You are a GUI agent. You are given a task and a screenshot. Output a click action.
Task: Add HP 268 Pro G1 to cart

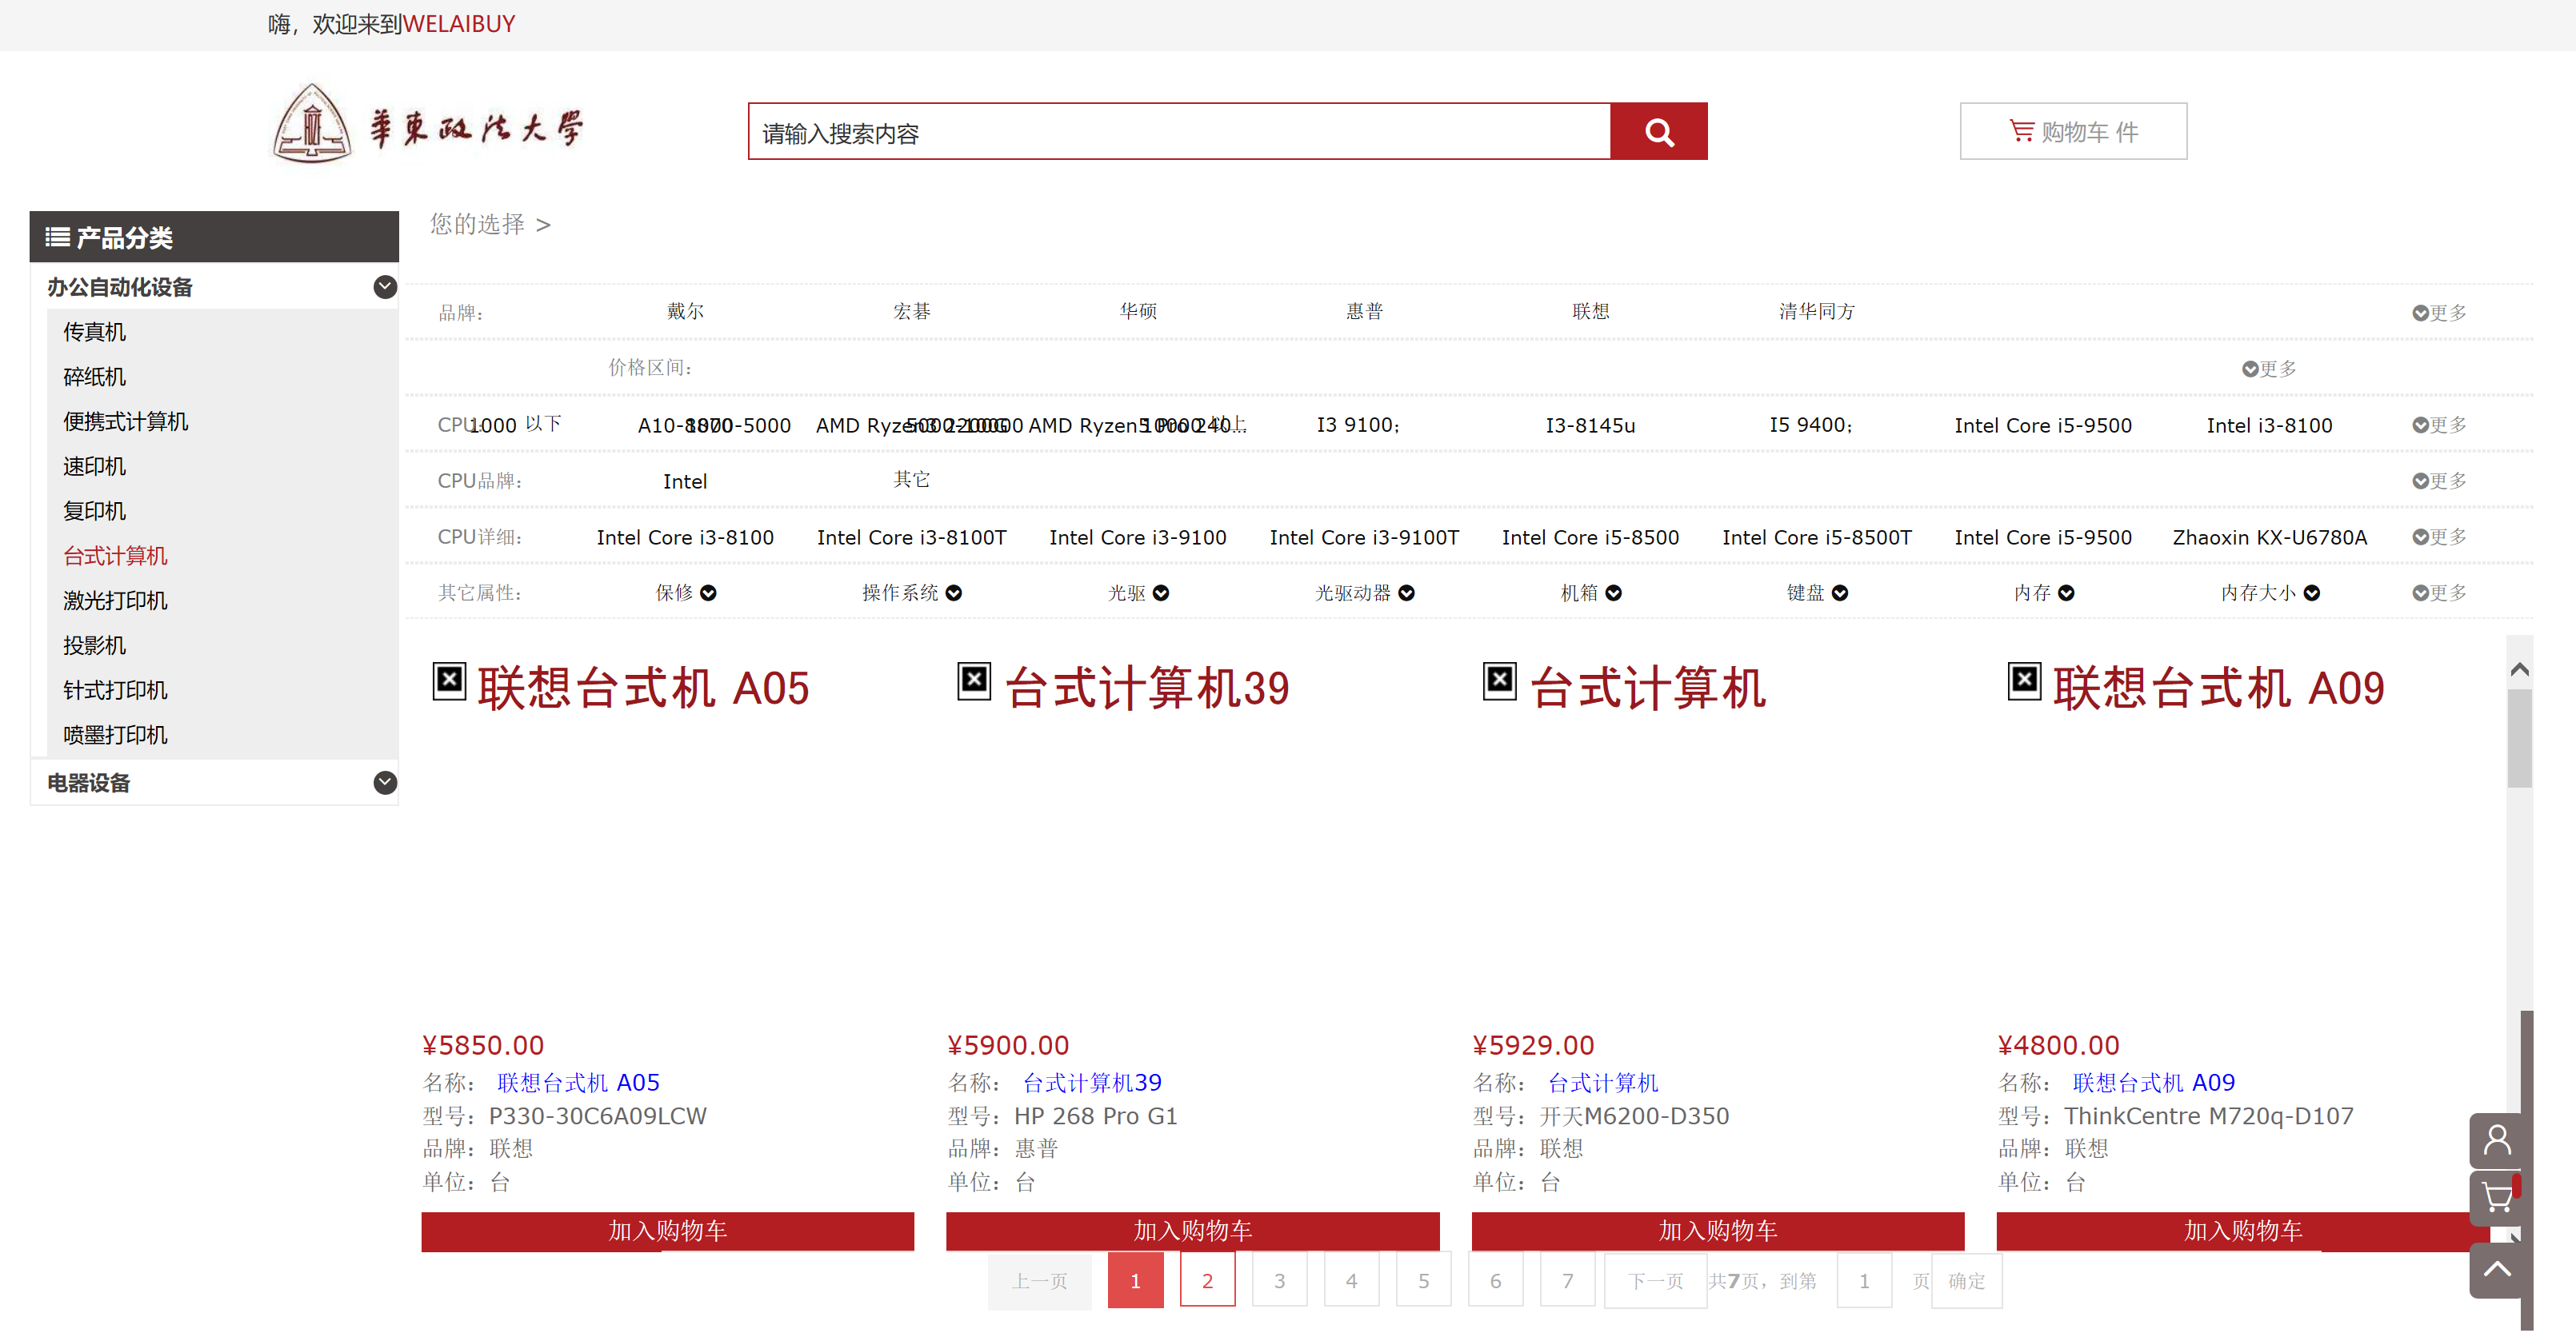coord(1192,1230)
